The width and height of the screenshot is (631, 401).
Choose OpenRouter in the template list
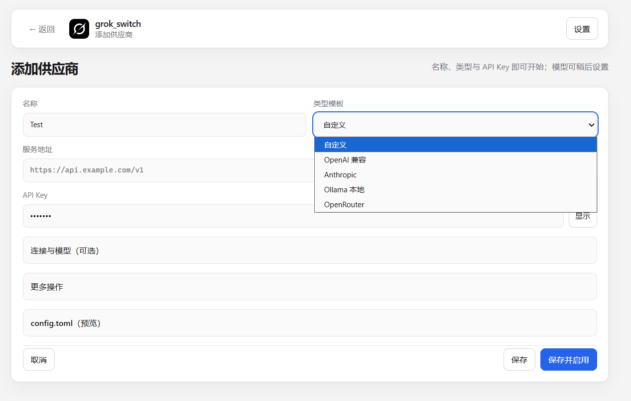tap(456, 205)
